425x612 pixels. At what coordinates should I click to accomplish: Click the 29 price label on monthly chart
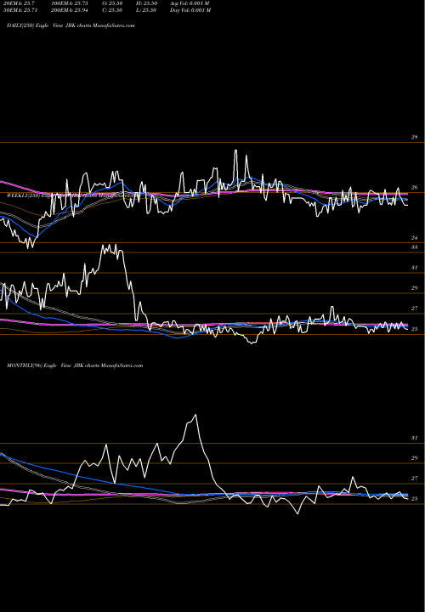click(414, 458)
